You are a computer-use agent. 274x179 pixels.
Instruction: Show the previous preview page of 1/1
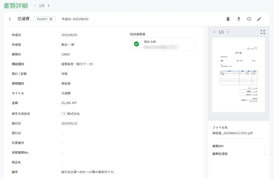tap(214, 32)
